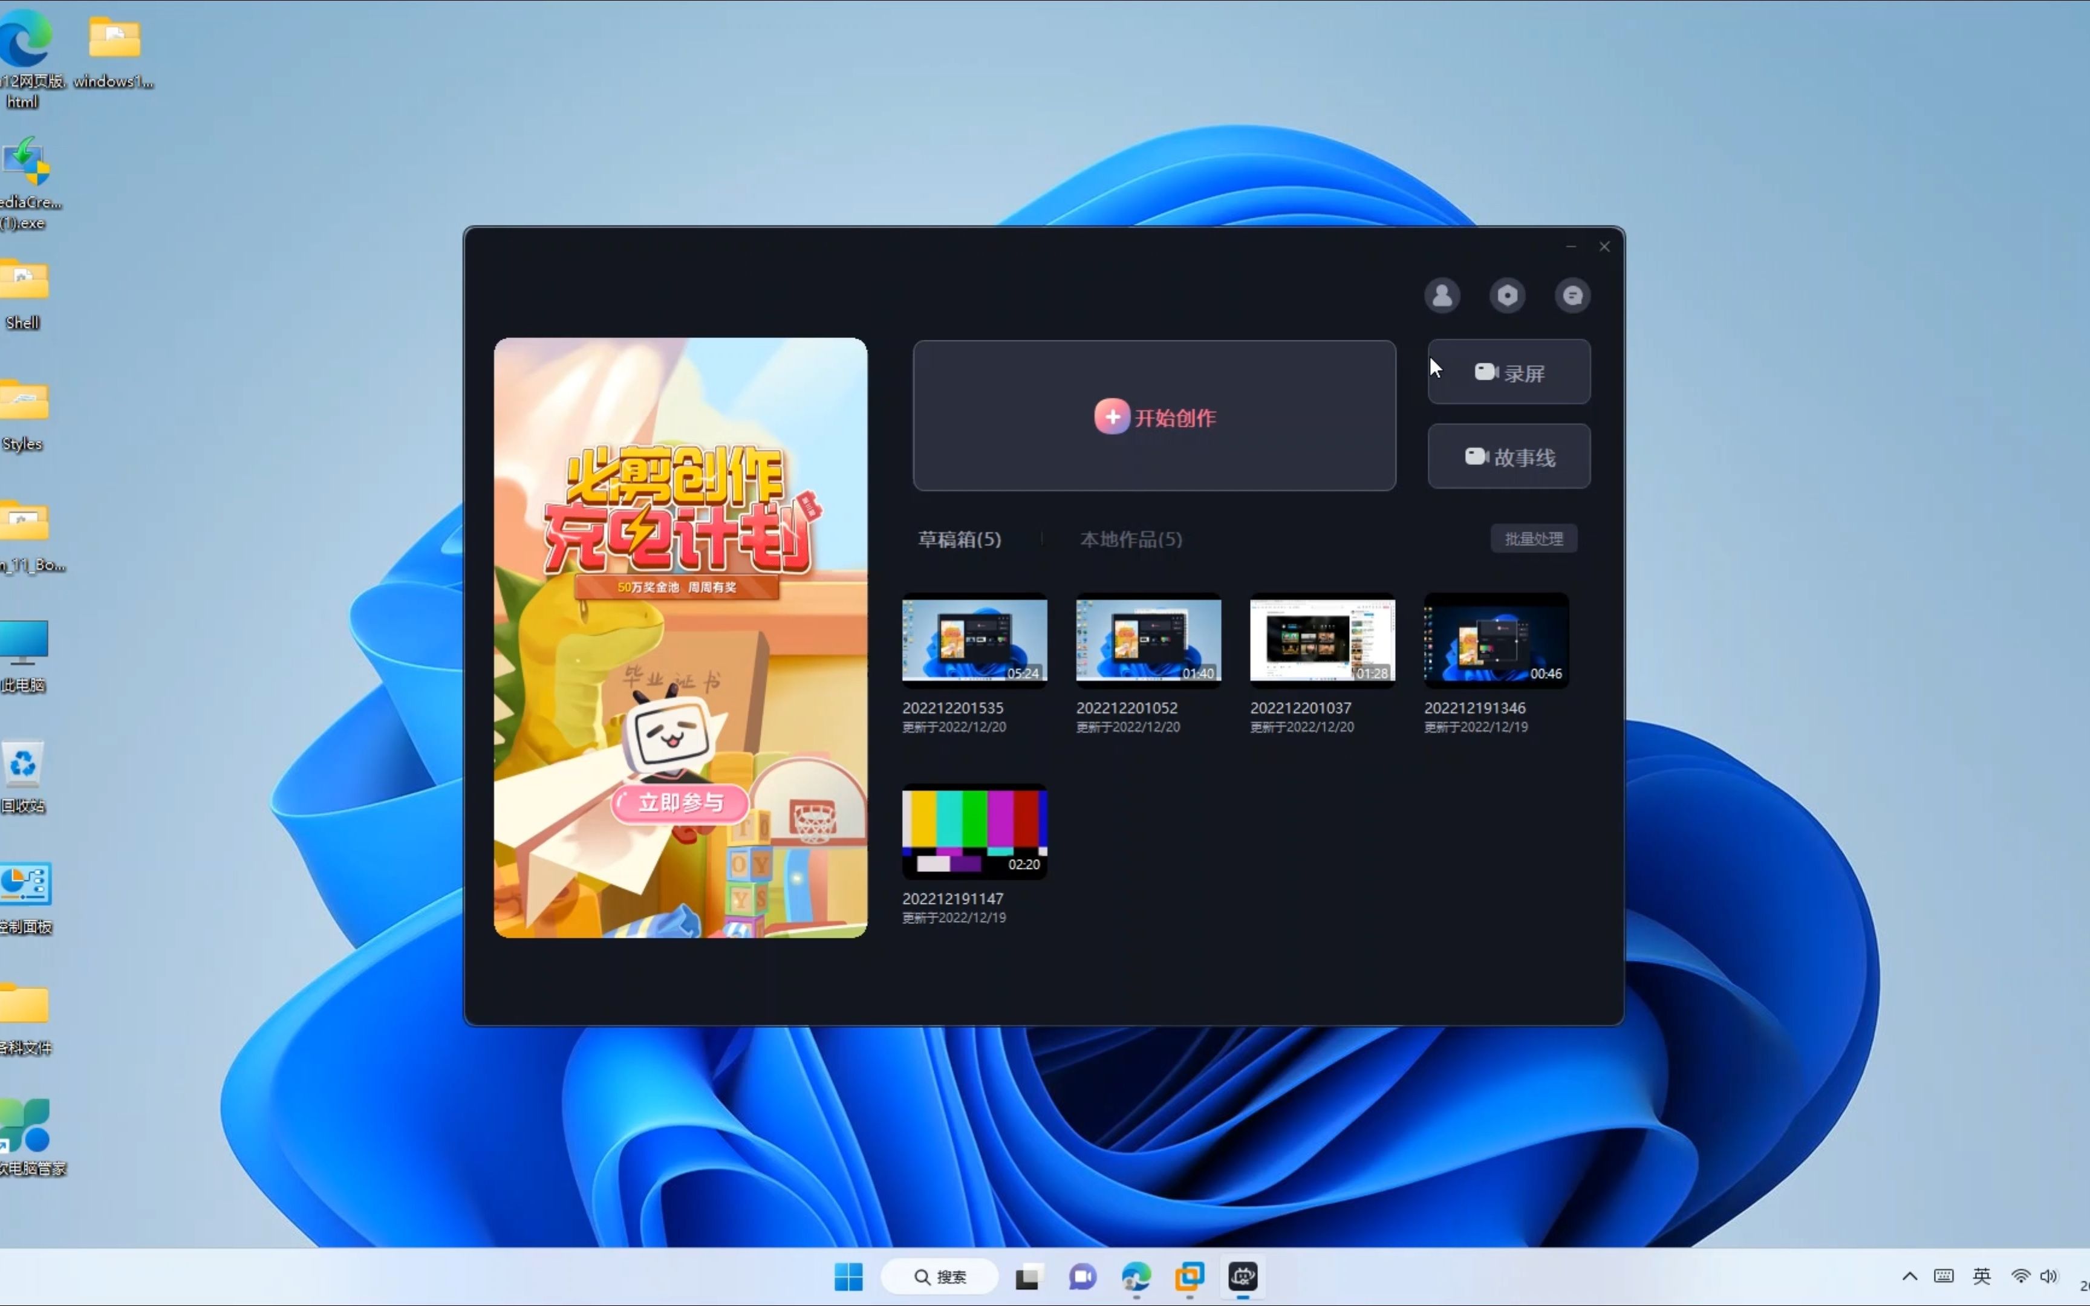The width and height of the screenshot is (2090, 1306).
Task: Select the 各科文件 desktop folder
Action: (26, 1019)
